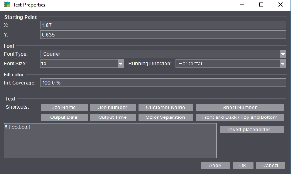This screenshot has height=176, width=292.
Task: Insert the Output Time shortcut
Action: pyautogui.click(x=113, y=118)
